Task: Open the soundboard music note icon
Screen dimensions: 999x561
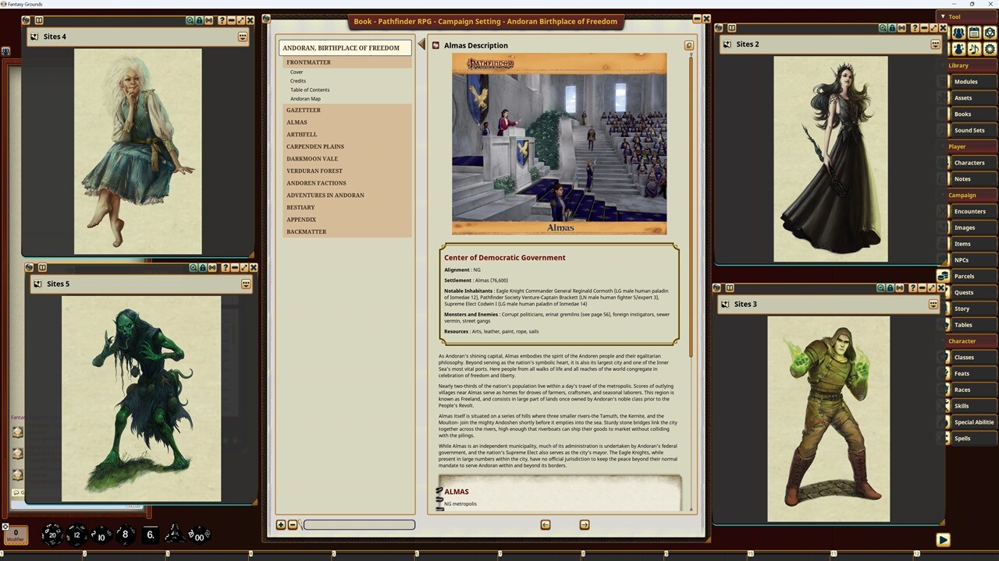Action: click(973, 49)
